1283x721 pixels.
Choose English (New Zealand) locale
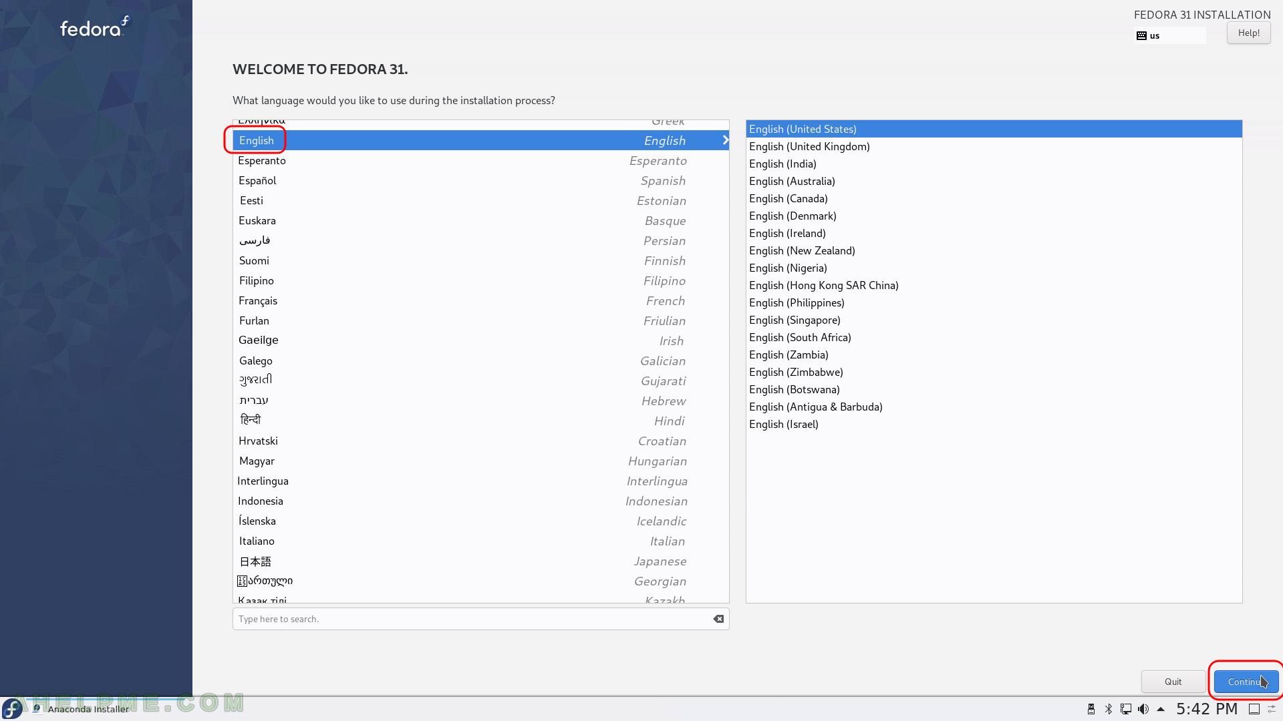(994, 250)
